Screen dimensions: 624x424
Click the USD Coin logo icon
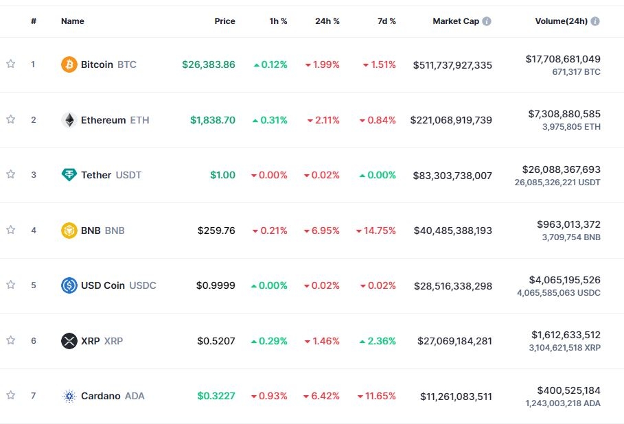[x=69, y=285]
